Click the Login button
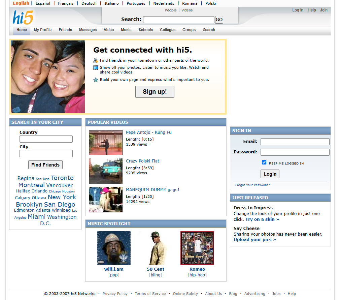Screen dimensions: 340x300 [270, 174]
